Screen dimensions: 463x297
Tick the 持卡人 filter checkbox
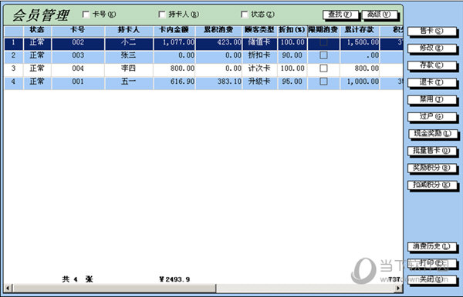(x=162, y=15)
